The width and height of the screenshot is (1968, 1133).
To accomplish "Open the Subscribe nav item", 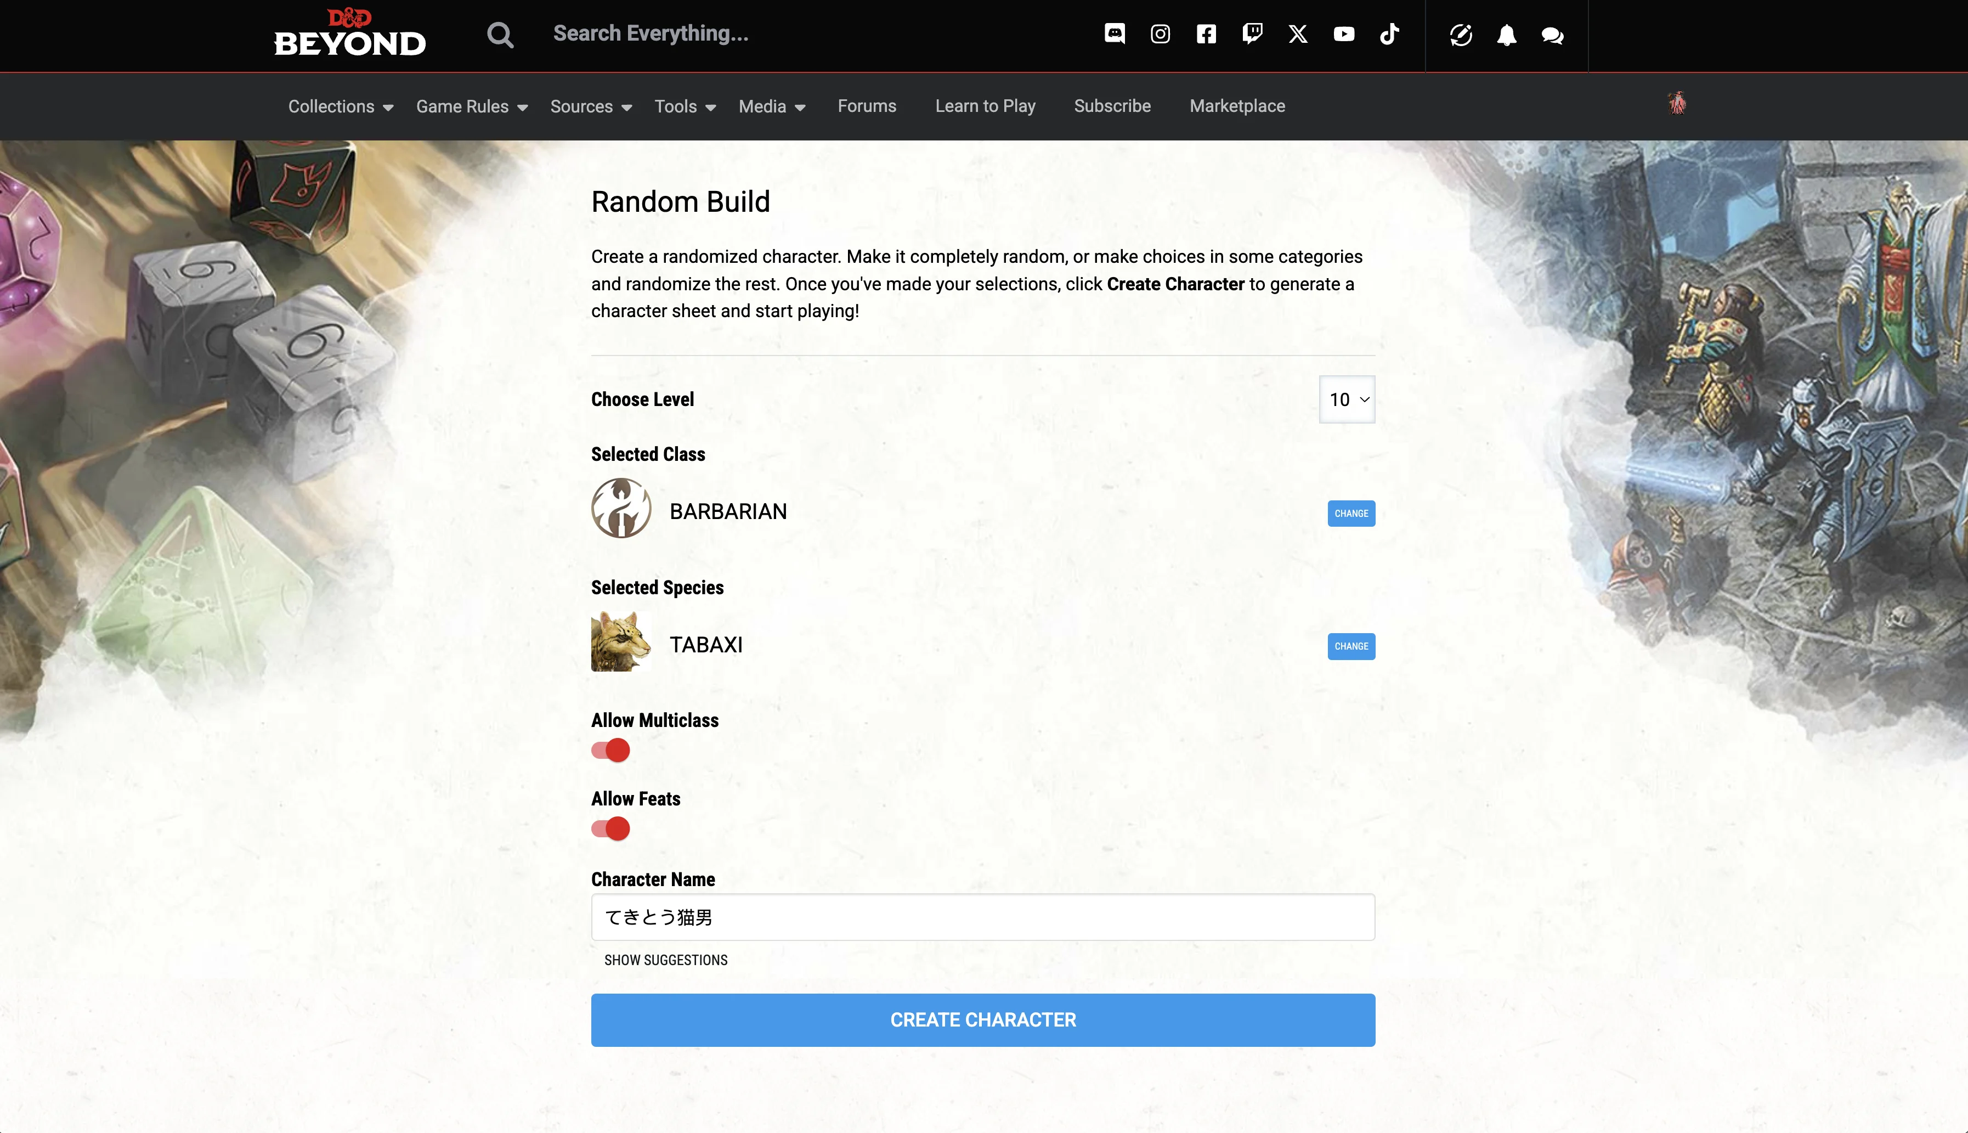I will [1112, 106].
